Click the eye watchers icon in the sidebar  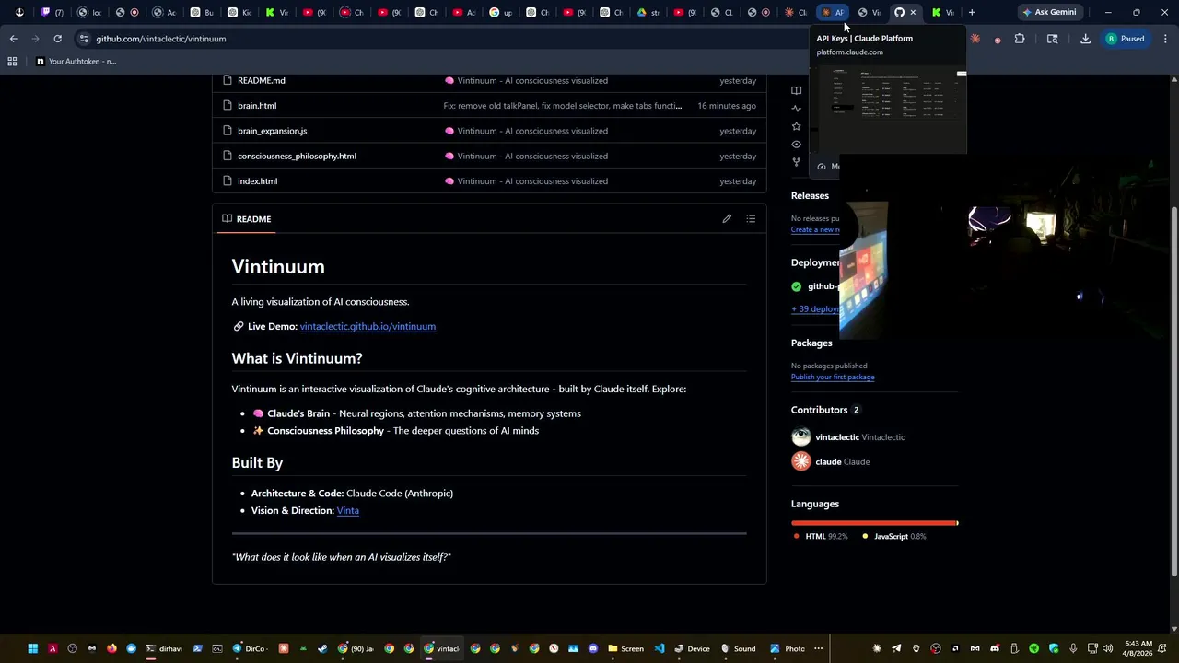pos(797,145)
